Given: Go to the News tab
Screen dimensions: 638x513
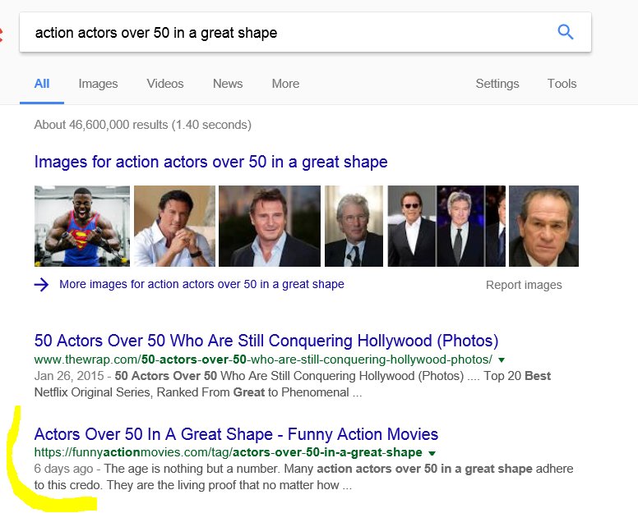Looking at the screenshot, I should pyautogui.click(x=228, y=84).
